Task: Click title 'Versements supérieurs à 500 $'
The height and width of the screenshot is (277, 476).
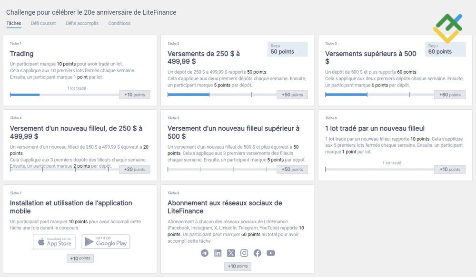Action: point(371,57)
